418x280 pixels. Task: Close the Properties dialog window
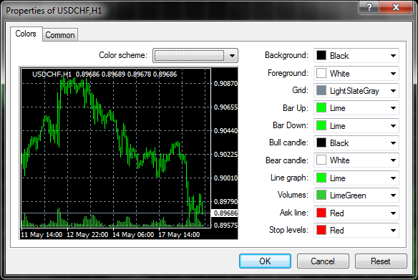click(396, 7)
